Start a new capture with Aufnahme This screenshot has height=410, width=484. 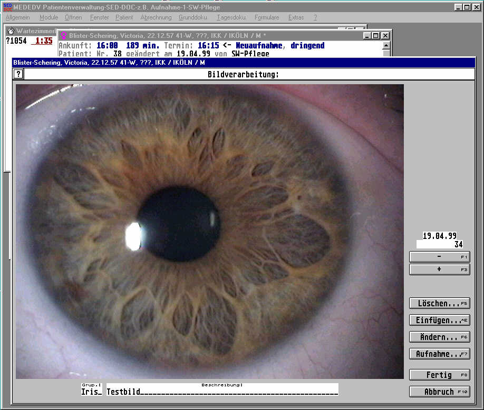(439, 354)
